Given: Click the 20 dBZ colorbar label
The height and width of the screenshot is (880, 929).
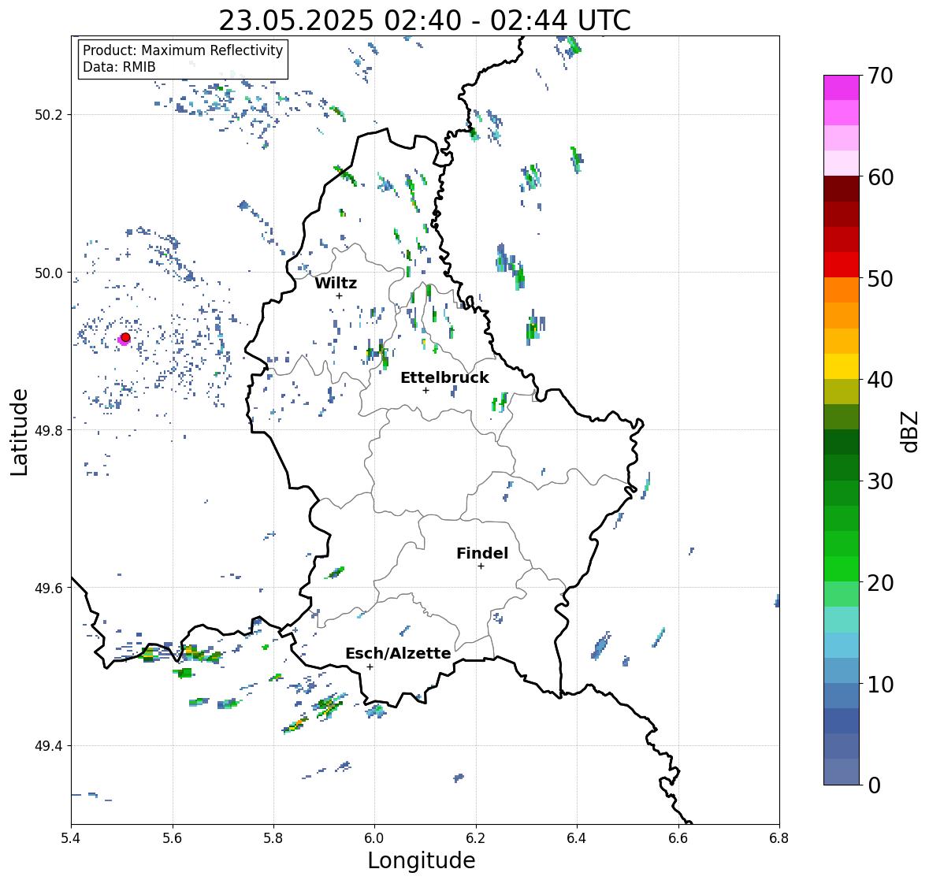Looking at the screenshot, I should (880, 583).
